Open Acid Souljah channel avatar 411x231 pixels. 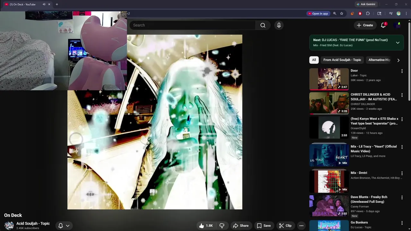[9, 226]
